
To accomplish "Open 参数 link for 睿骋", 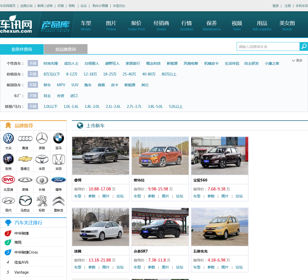I will [x=92, y=196].
